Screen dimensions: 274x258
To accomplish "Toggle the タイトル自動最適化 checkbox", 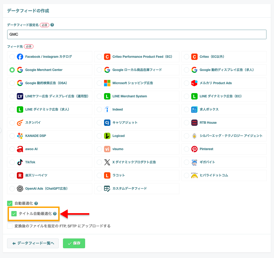I will (14, 214).
